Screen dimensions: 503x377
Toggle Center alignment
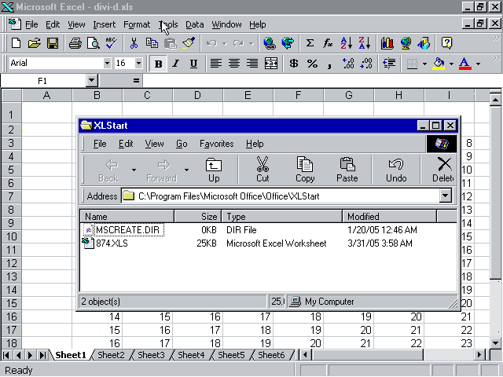pyautogui.click(x=234, y=64)
